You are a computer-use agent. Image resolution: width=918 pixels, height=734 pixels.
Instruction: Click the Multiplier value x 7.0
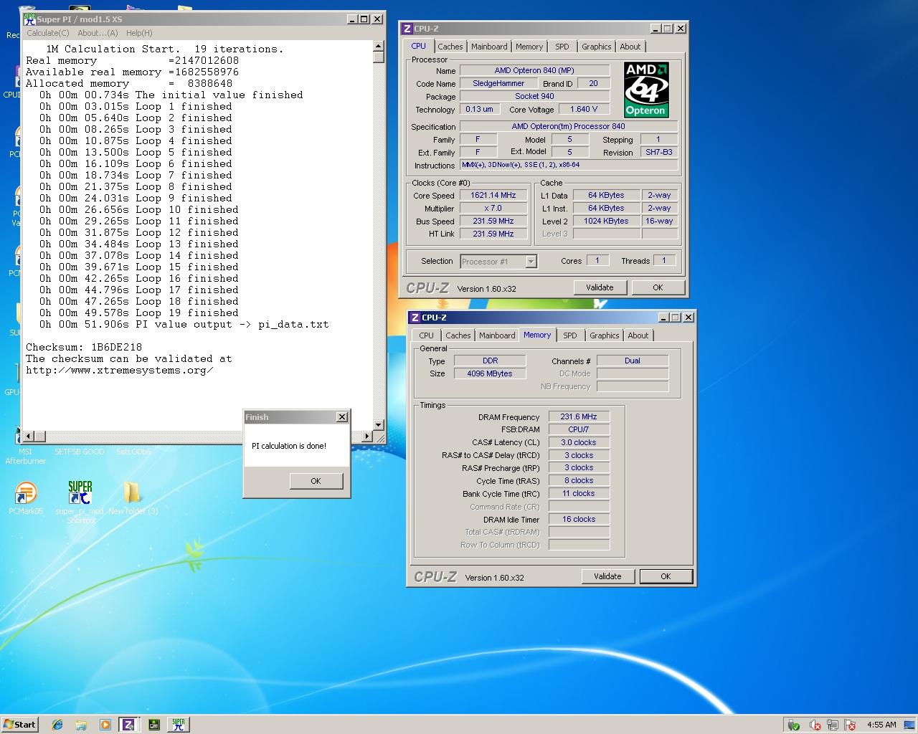click(x=493, y=208)
